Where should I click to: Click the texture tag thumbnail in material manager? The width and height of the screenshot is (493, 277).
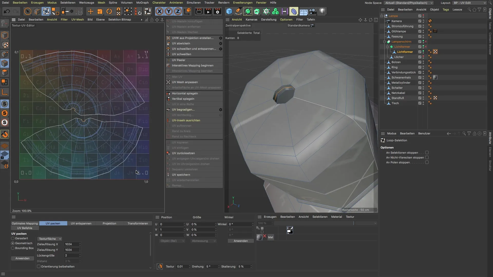pos(290,230)
